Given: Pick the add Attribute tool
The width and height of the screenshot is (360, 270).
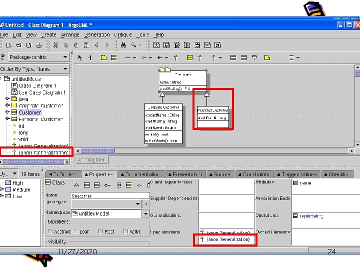Looking at the screenshot, I should (x=233, y=57).
